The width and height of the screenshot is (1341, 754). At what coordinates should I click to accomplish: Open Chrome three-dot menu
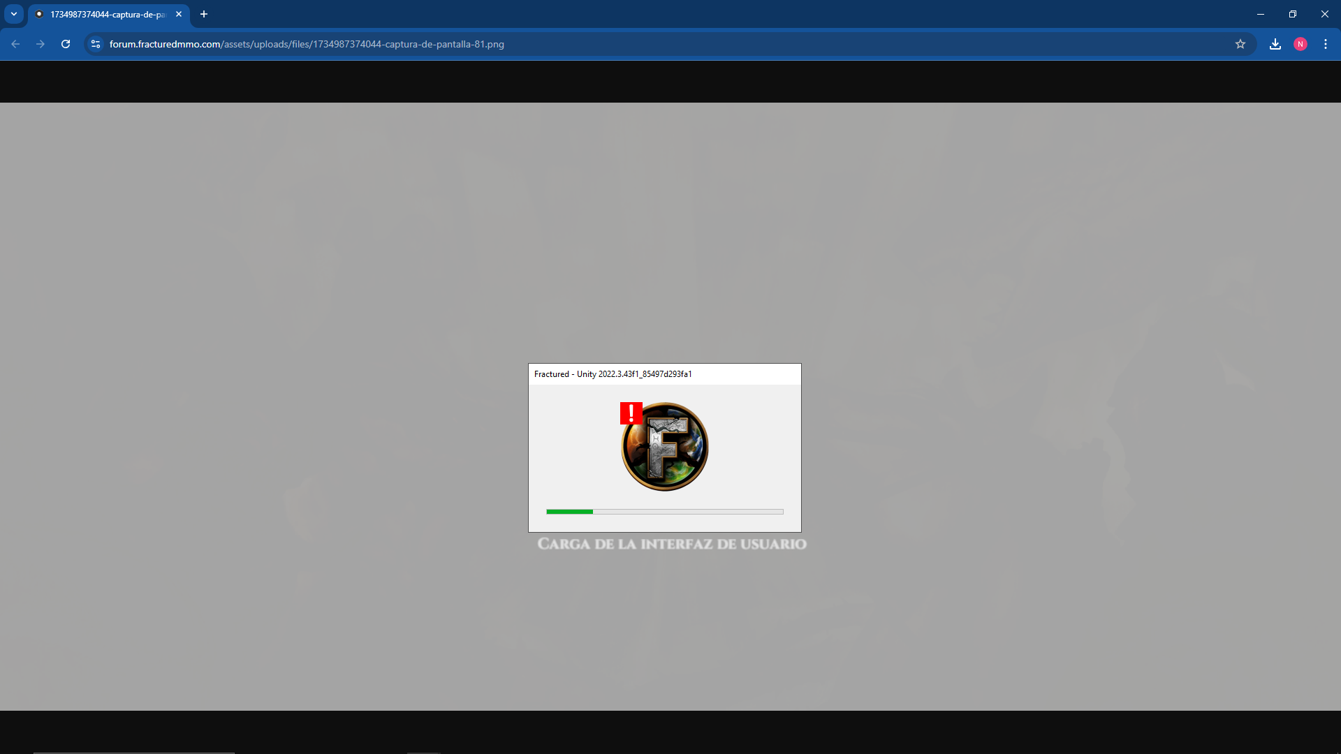tap(1326, 44)
